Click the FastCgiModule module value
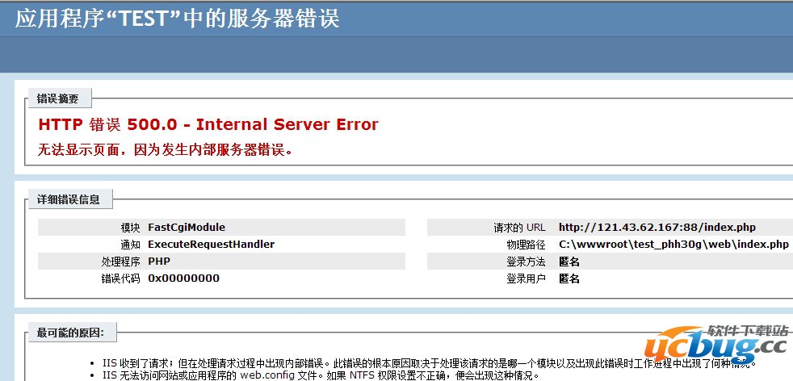Image resolution: width=793 pixels, height=381 pixels. coord(187,228)
